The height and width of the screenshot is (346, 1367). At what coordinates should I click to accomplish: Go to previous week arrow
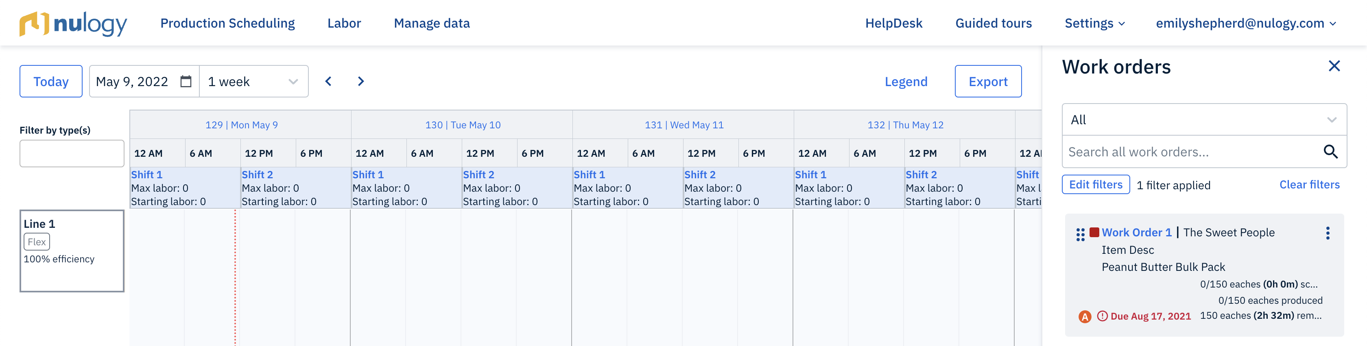tap(328, 81)
